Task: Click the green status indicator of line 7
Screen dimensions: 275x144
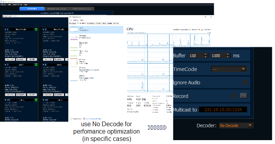Action: coord(36,65)
